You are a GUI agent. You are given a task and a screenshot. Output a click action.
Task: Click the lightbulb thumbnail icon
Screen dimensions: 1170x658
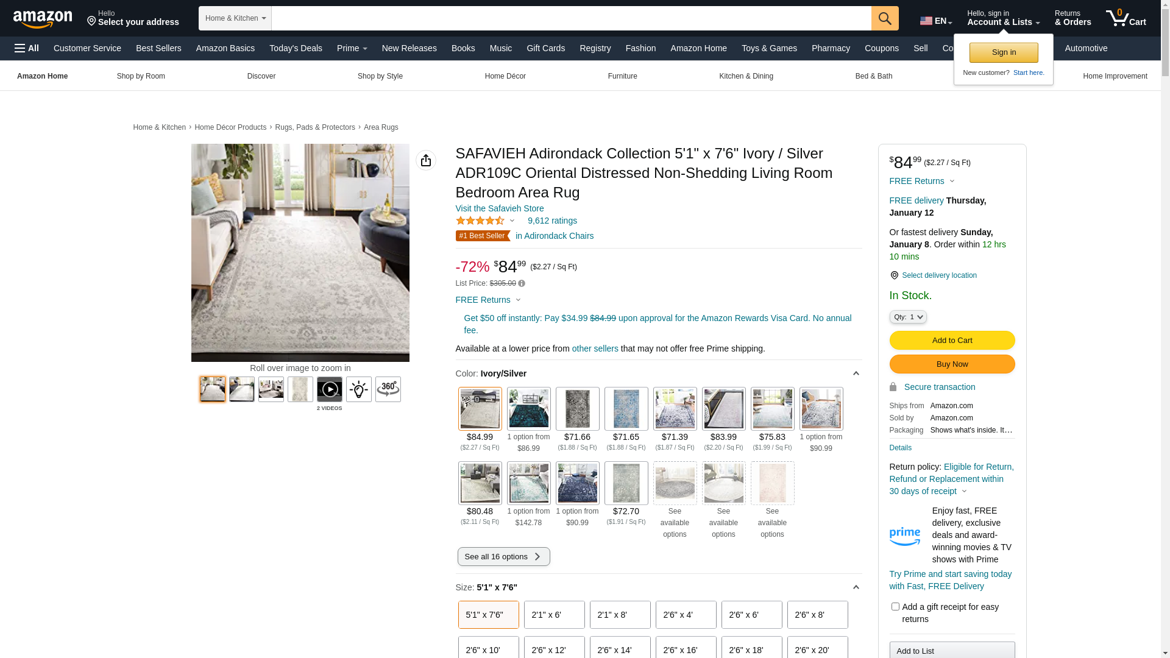[359, 389]
